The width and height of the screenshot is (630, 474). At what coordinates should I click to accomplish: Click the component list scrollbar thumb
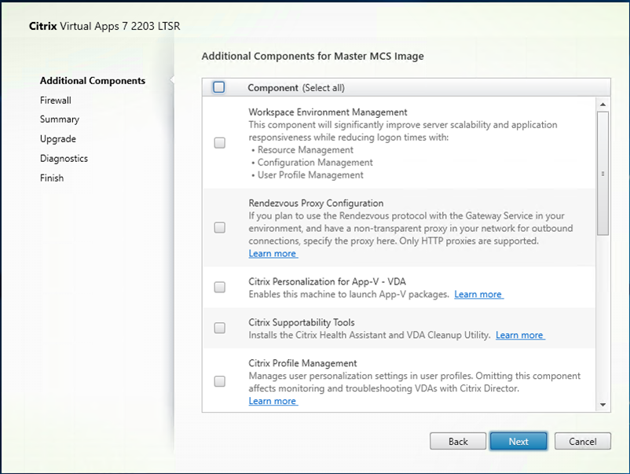click(x=603, y=173)
